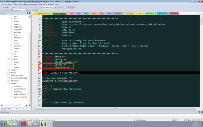The height and width of the screenshot is (127, 203).
Task: Click the red Insert Breakpoint dot icon
Action: [x=62, y=7]
